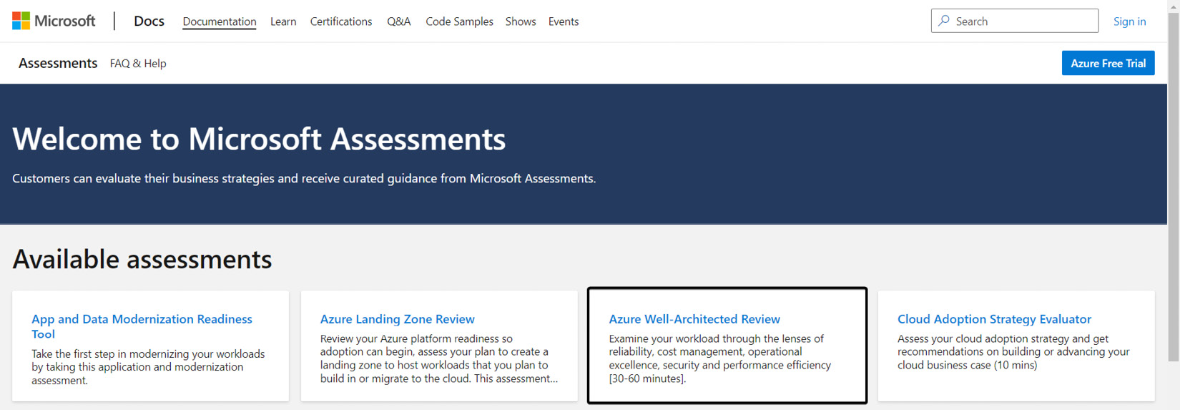Viewport: 1180px width, 410px height.
Task: Open the Assessments heading link
Action: click(58, 63)
